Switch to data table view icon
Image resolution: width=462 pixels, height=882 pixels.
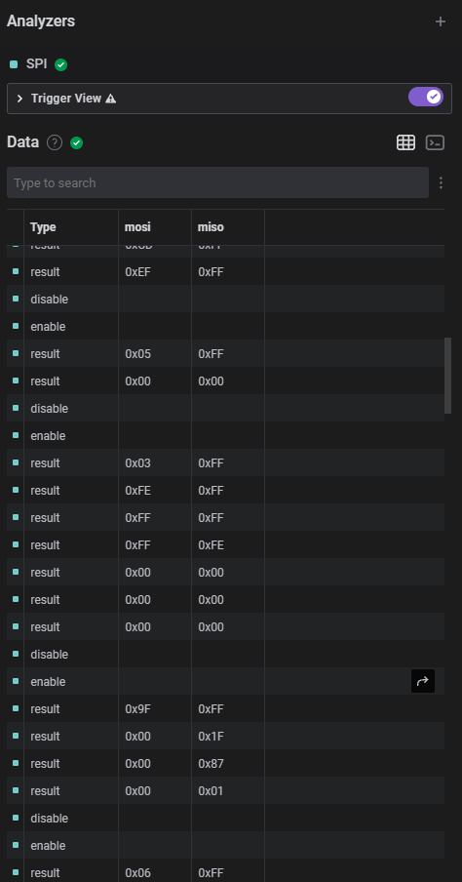[x=405, y=142]
